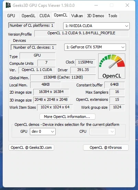The width and height of the screenshot is (138, 190).
Task: Click the Max Samplers label
Action: click(97, 93)
